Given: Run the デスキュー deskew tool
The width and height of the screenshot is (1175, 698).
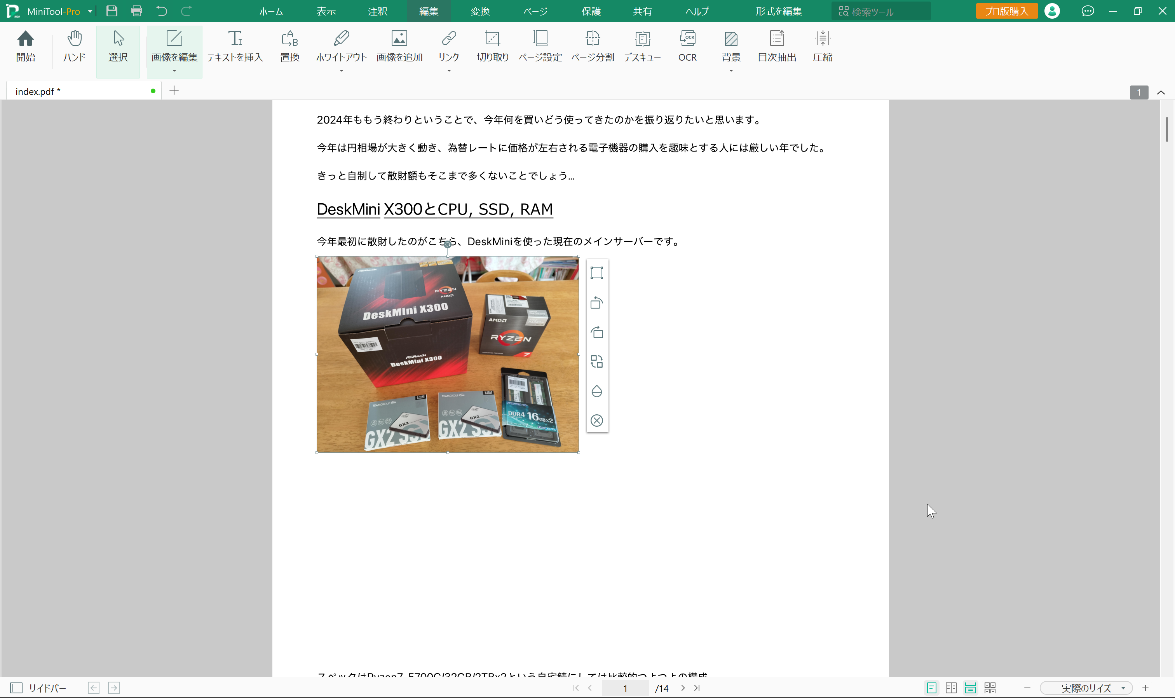Looking at the screenshot, I should (x=642, y=46).
